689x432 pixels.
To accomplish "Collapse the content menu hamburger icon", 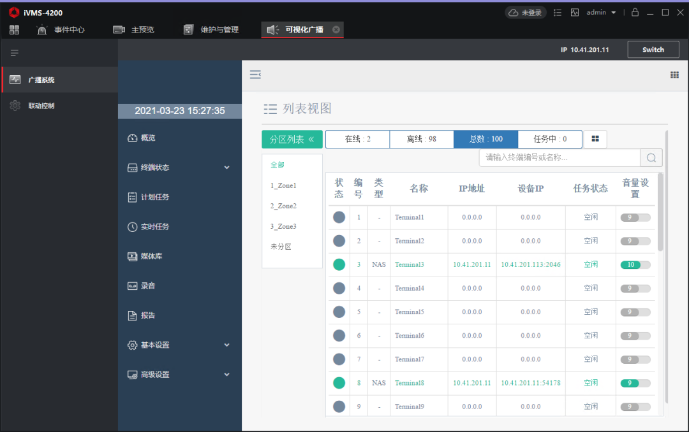I will coord(255,75).
